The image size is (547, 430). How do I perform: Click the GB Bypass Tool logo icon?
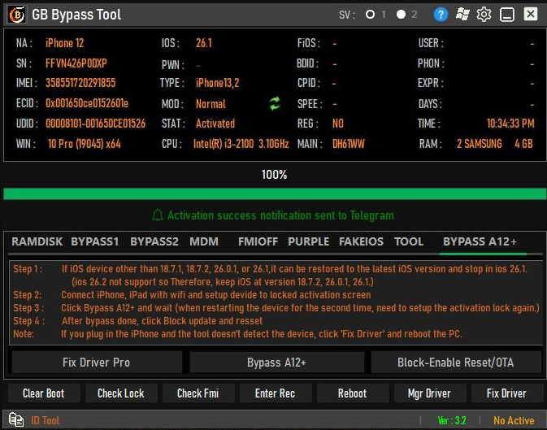[16, 15]
